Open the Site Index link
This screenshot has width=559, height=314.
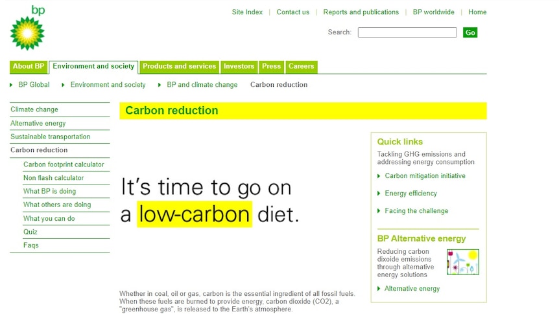[247, 12]
